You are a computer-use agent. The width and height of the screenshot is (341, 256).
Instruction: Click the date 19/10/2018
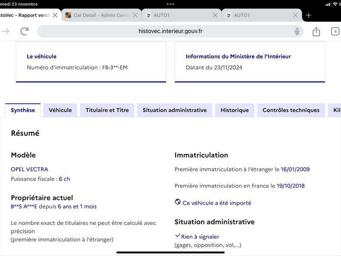[x=291, y=186]
